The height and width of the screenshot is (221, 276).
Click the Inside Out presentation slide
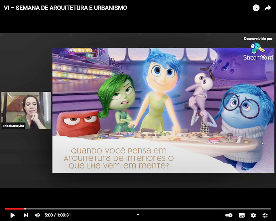click(x=163, y=110)
